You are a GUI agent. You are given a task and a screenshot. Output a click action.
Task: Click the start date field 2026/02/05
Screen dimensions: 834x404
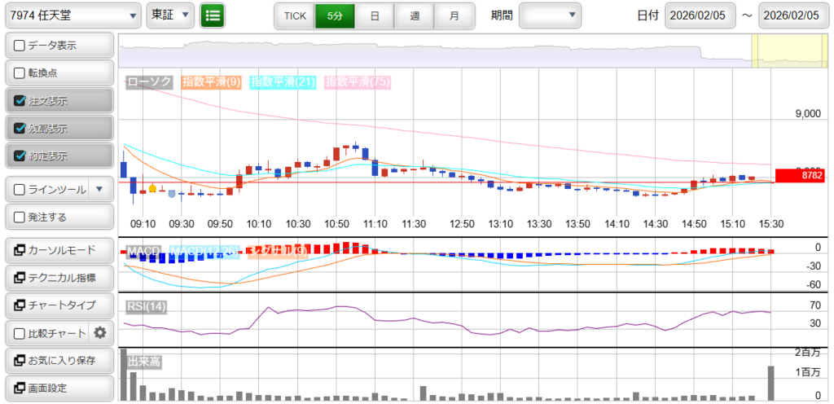pos(700,15)
